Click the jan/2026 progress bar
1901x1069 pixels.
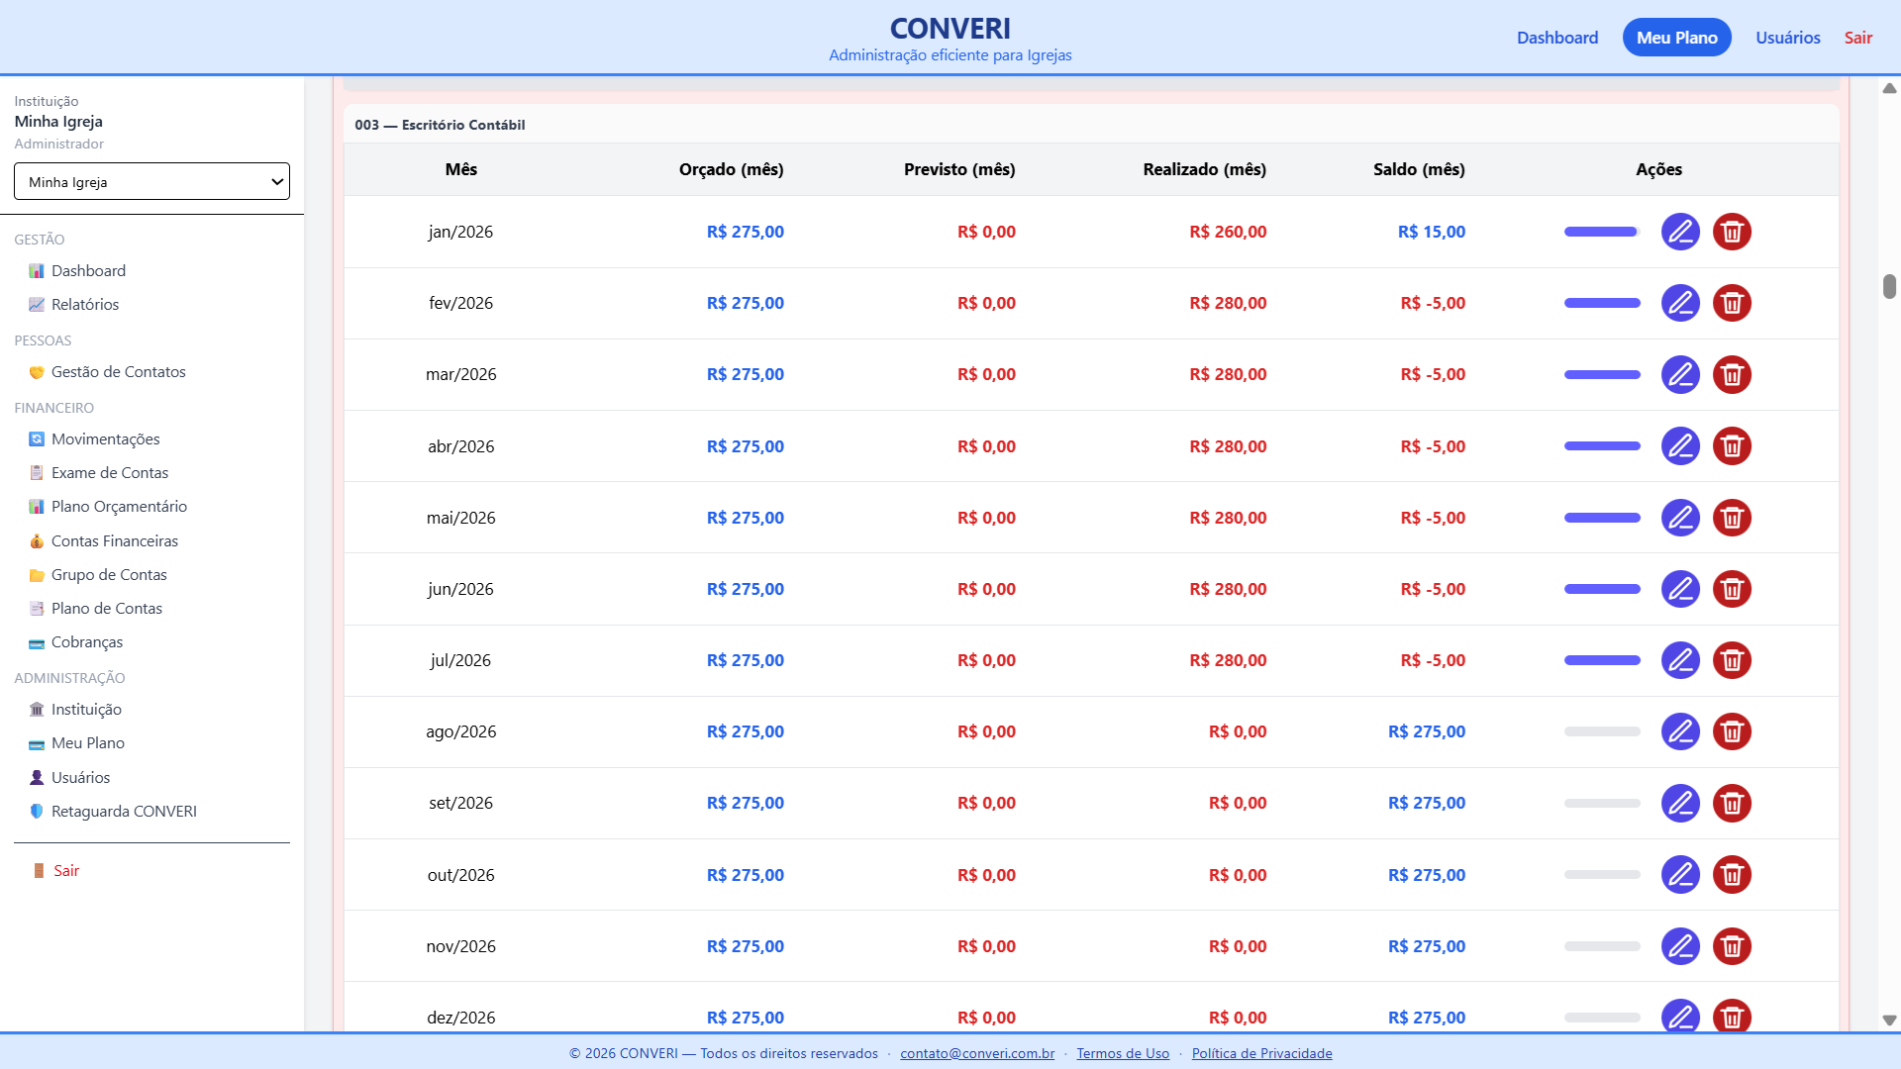pyautogui.click(x=1602, y=232)
